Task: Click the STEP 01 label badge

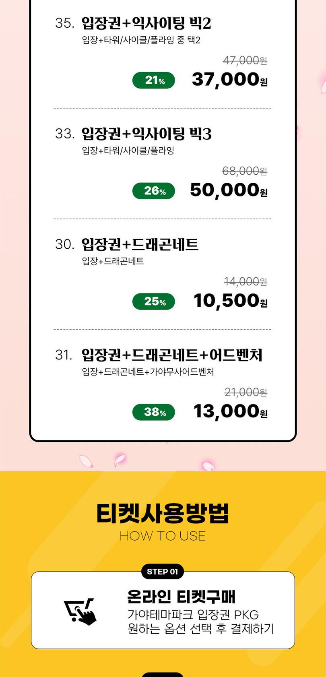Action: pyautogui.click(x=163, y=572)
